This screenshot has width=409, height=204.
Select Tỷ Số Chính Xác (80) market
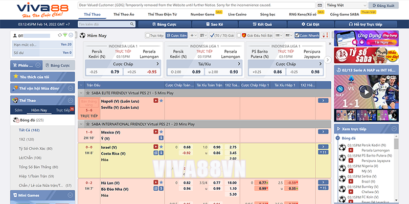[35, 148]
